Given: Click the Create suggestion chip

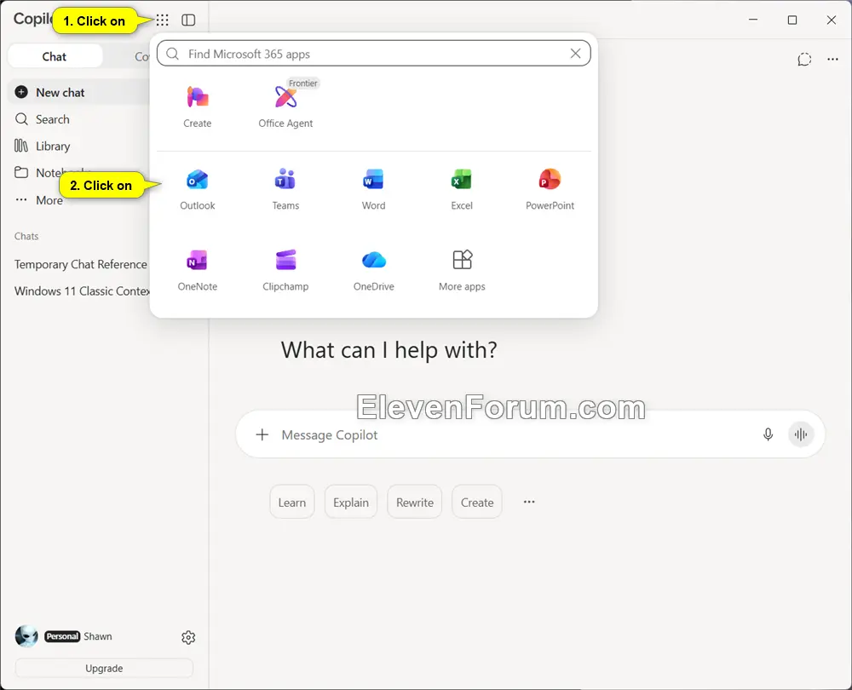Looking at the screenshot, I should click(x=477, y=502).
